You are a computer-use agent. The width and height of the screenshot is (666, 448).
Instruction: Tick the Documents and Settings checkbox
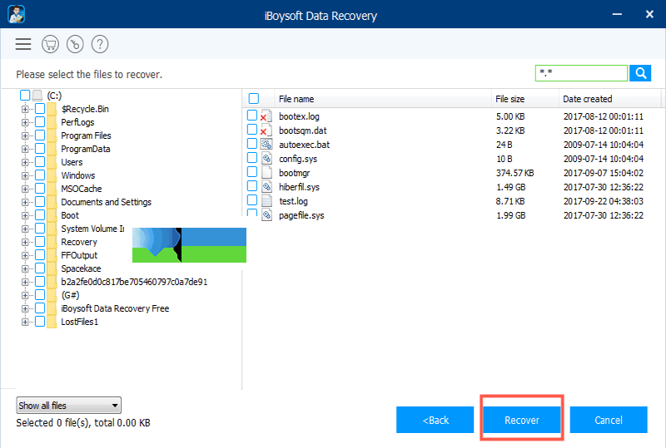pyautogui.click(x=40, y=201)
